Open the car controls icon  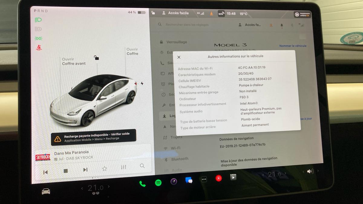coord(46,191)
